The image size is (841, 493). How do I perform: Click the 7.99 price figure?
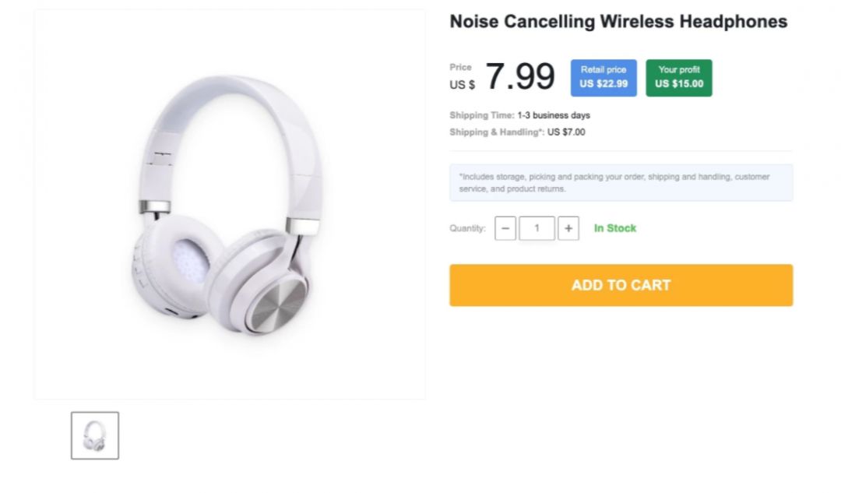[x=519, y=76]
